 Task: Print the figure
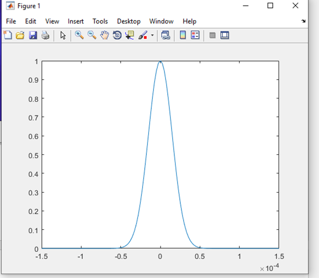46,35
